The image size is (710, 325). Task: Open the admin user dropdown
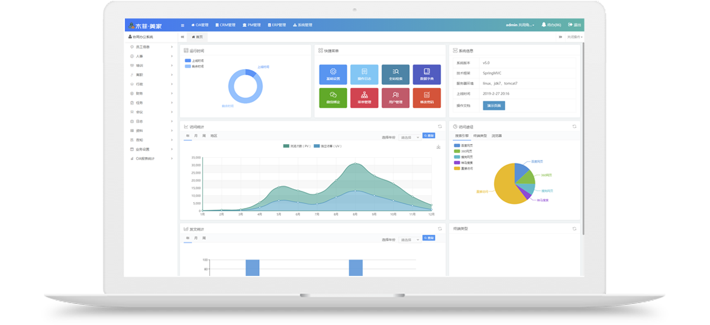point(520,25)
